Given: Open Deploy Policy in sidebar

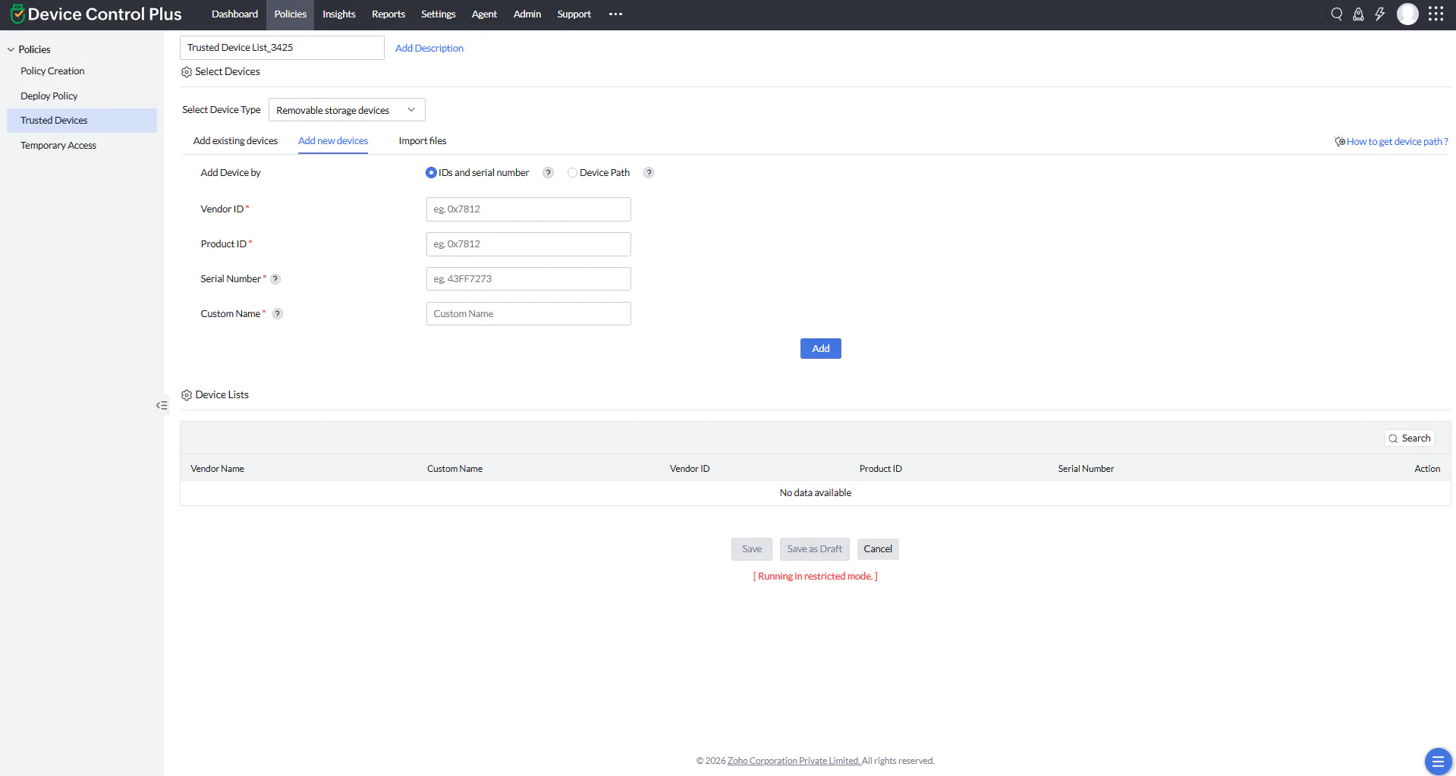Looking at the screenshot, I should click(49, 96).
